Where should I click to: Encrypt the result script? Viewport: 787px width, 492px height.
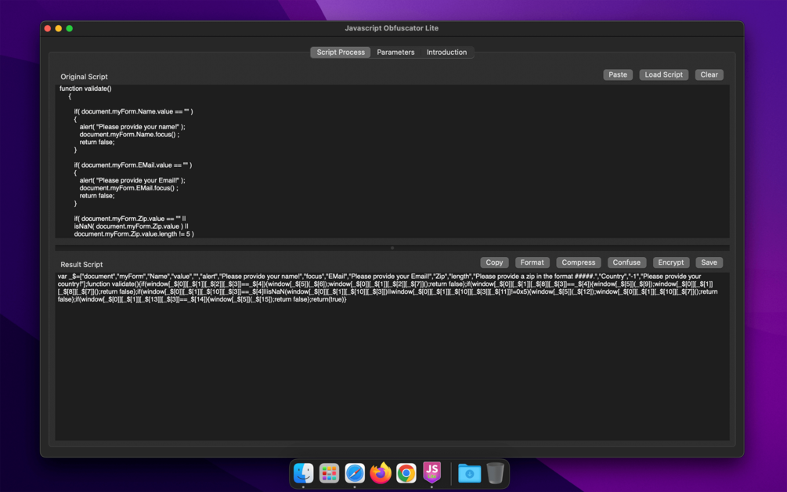click(x=671, y=262)
